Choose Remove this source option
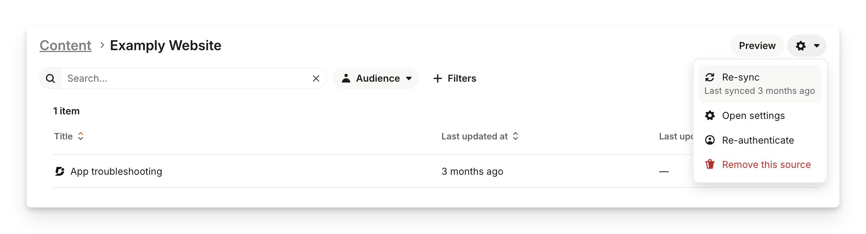 (766, 164)
